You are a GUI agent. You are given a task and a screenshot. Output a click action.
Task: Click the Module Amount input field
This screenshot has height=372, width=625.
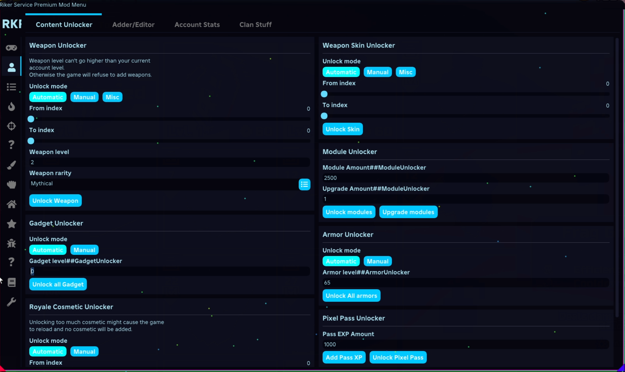tap(465, 178)
